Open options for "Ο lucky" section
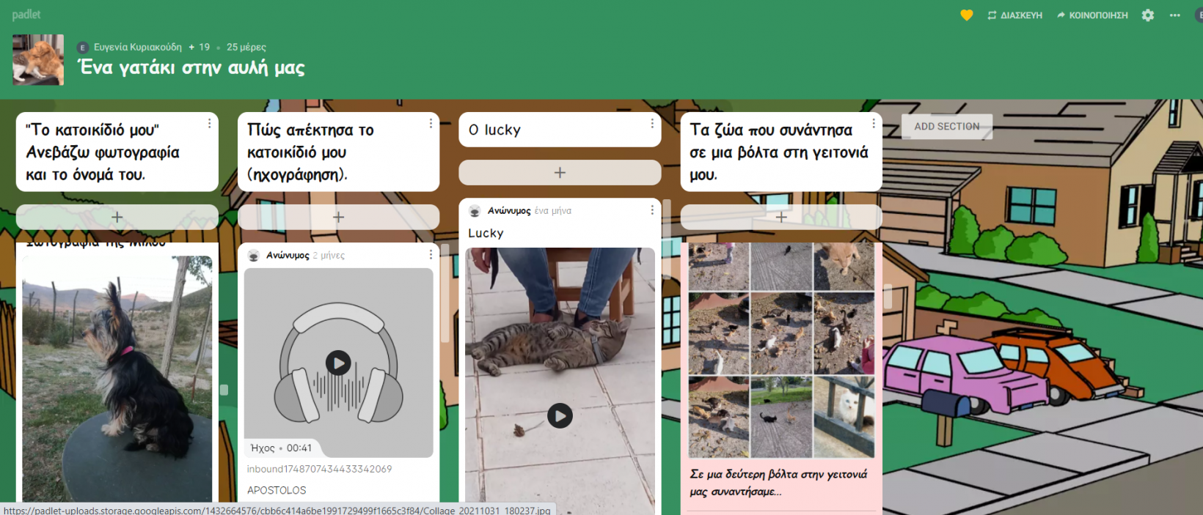 (652, 124)
